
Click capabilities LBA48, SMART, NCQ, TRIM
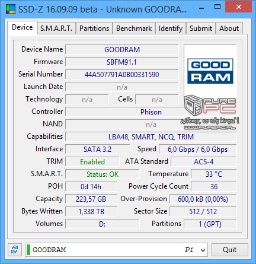(x=151, y=137)
